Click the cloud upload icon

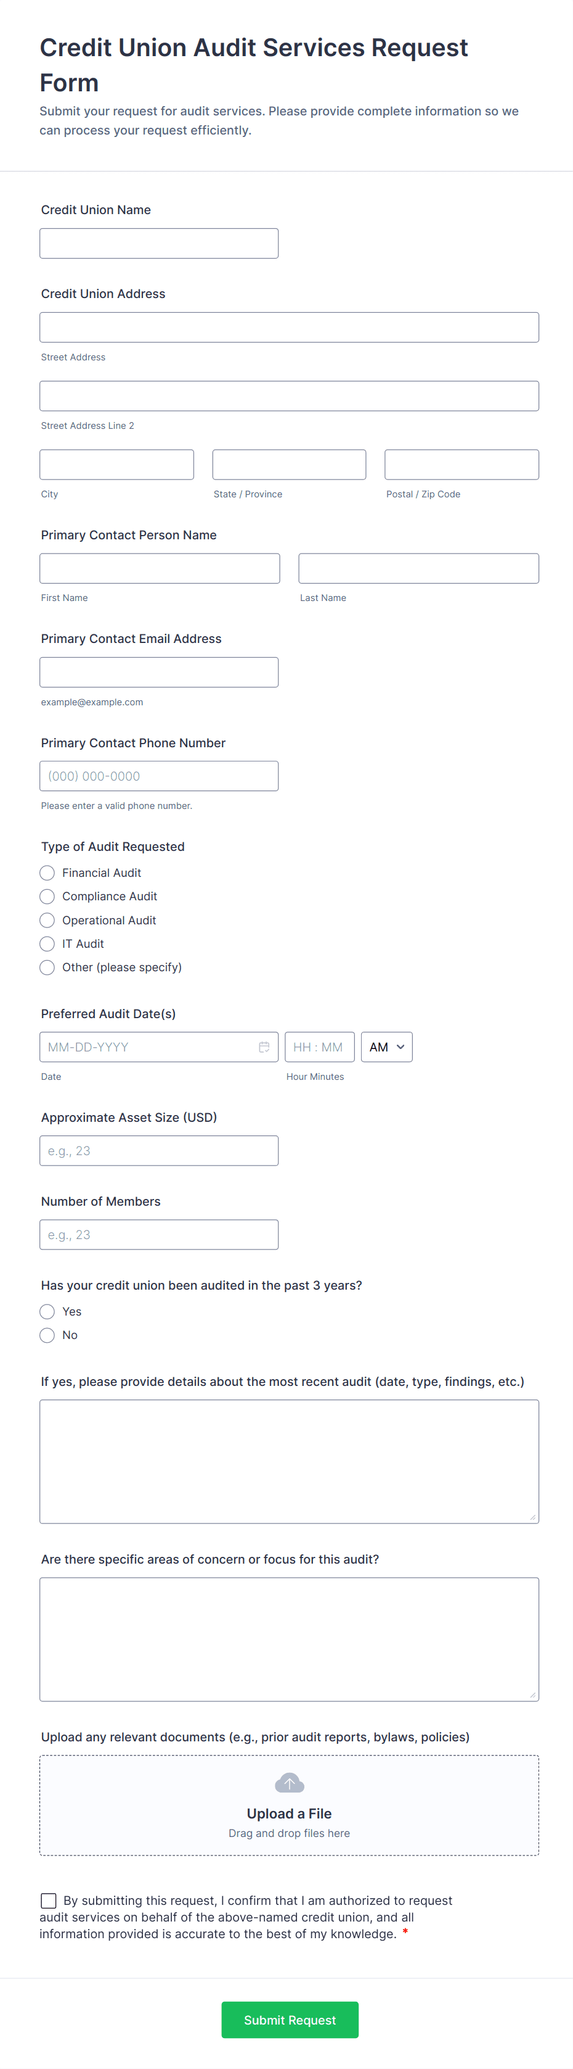[x=289, y=1784]
